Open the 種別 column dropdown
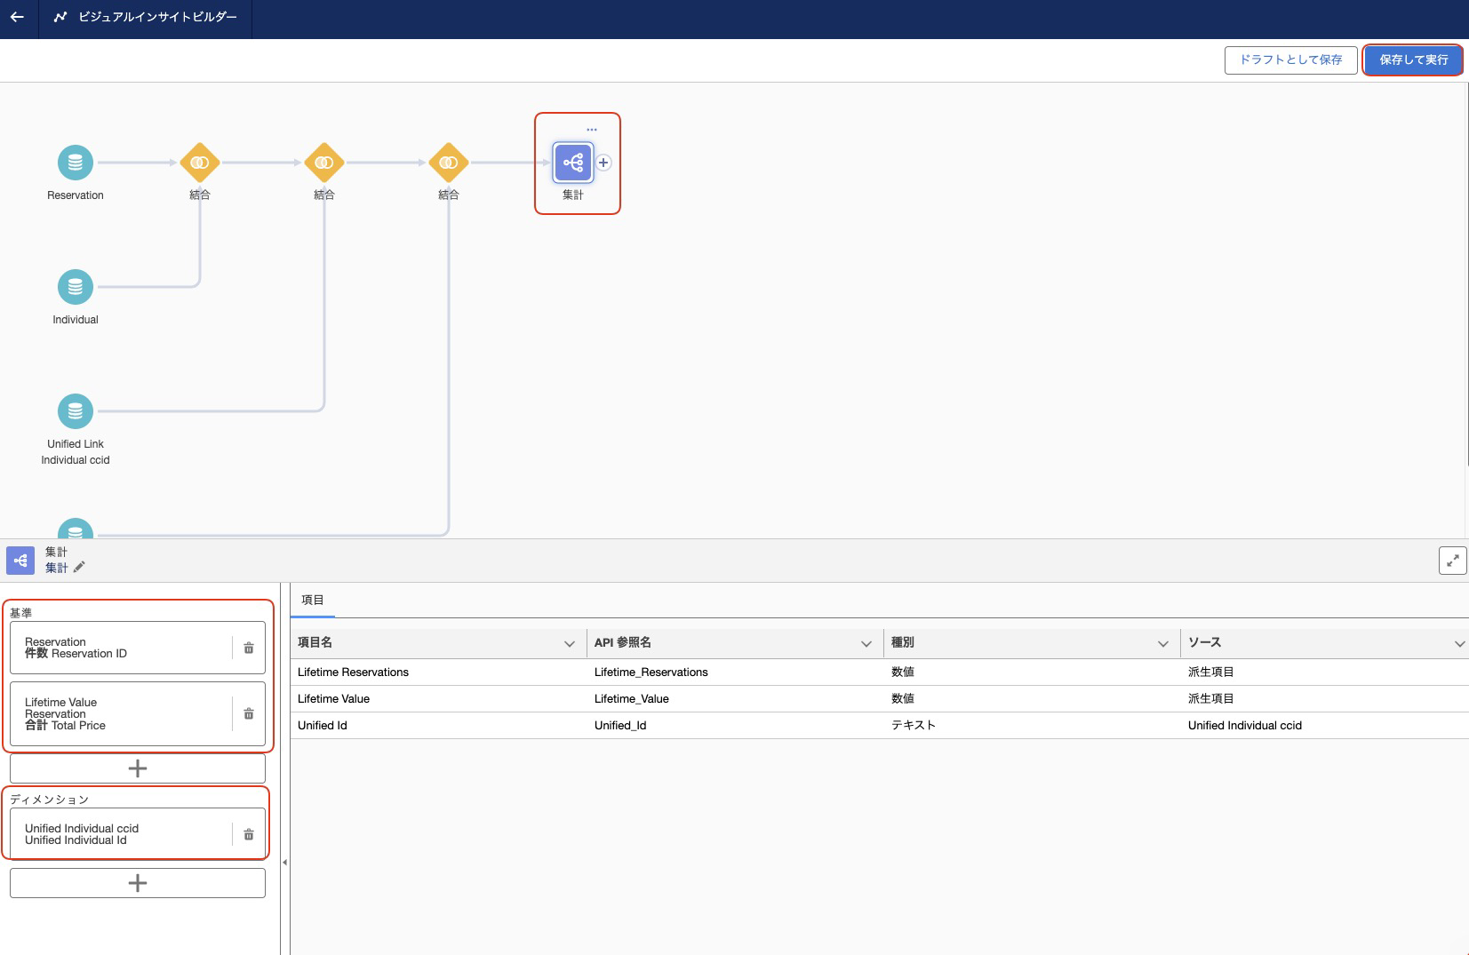Screen dimensions: 1469x955 [x=1163, y=643]
